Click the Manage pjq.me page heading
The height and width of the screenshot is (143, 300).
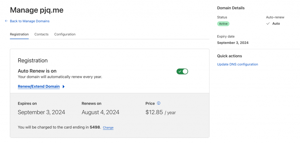[x=37, y=10]
